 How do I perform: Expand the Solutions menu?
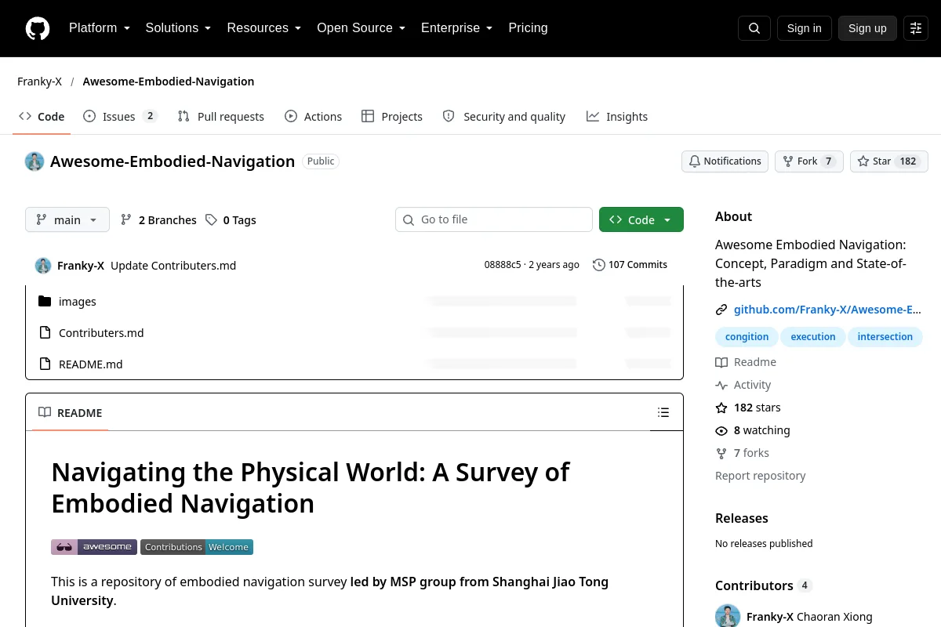point(178,28)
